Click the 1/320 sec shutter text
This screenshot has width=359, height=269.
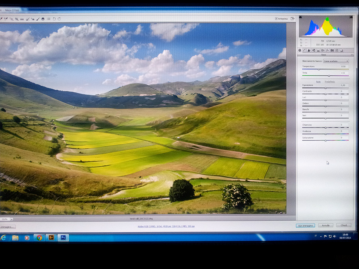[x=331, y=41]
